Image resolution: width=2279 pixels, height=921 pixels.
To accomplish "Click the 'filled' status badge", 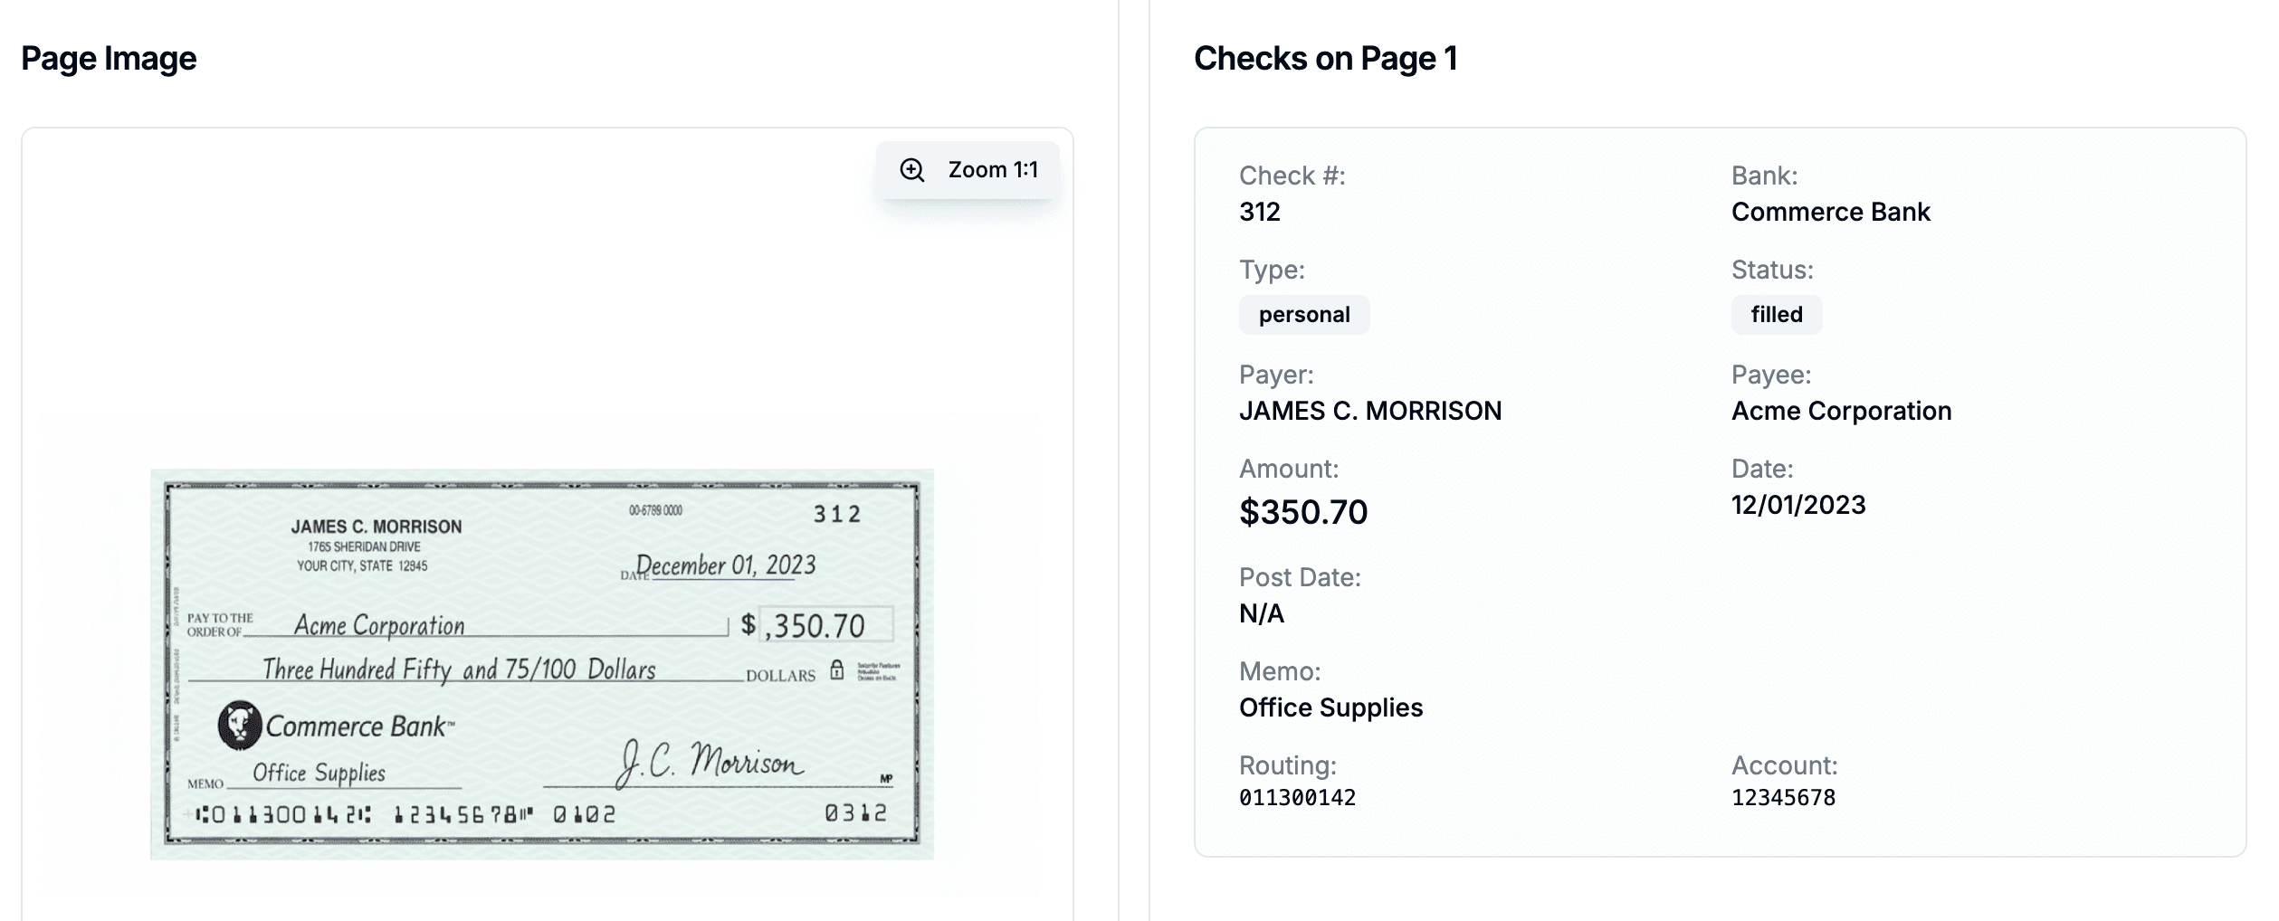I will click(x=1776, y=314).
